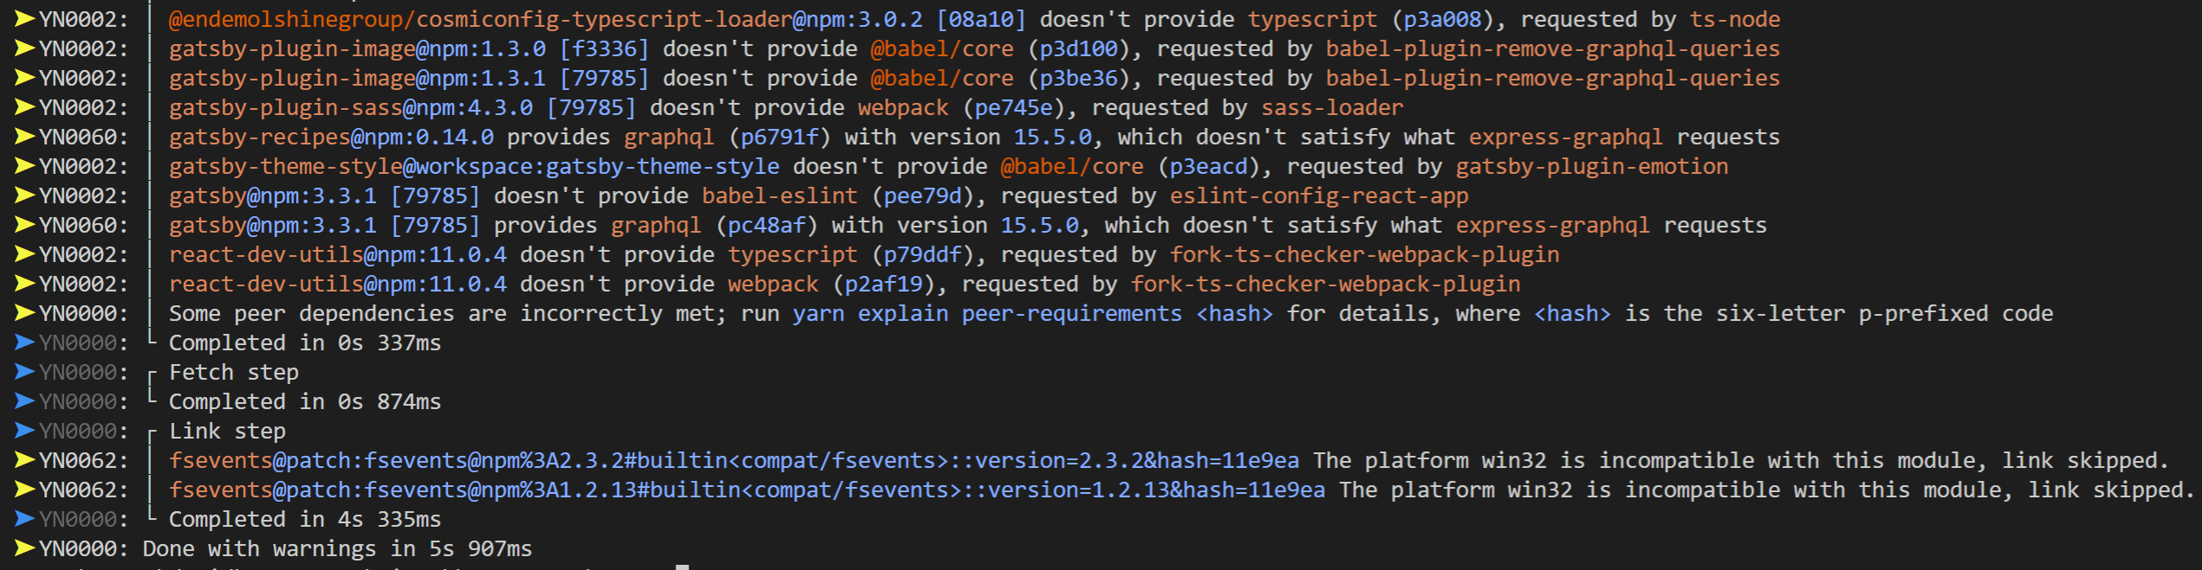This screenshot has width=2202, height=570.
Task: Click the hash code pe745e
Action: (x=1014, y=107)
